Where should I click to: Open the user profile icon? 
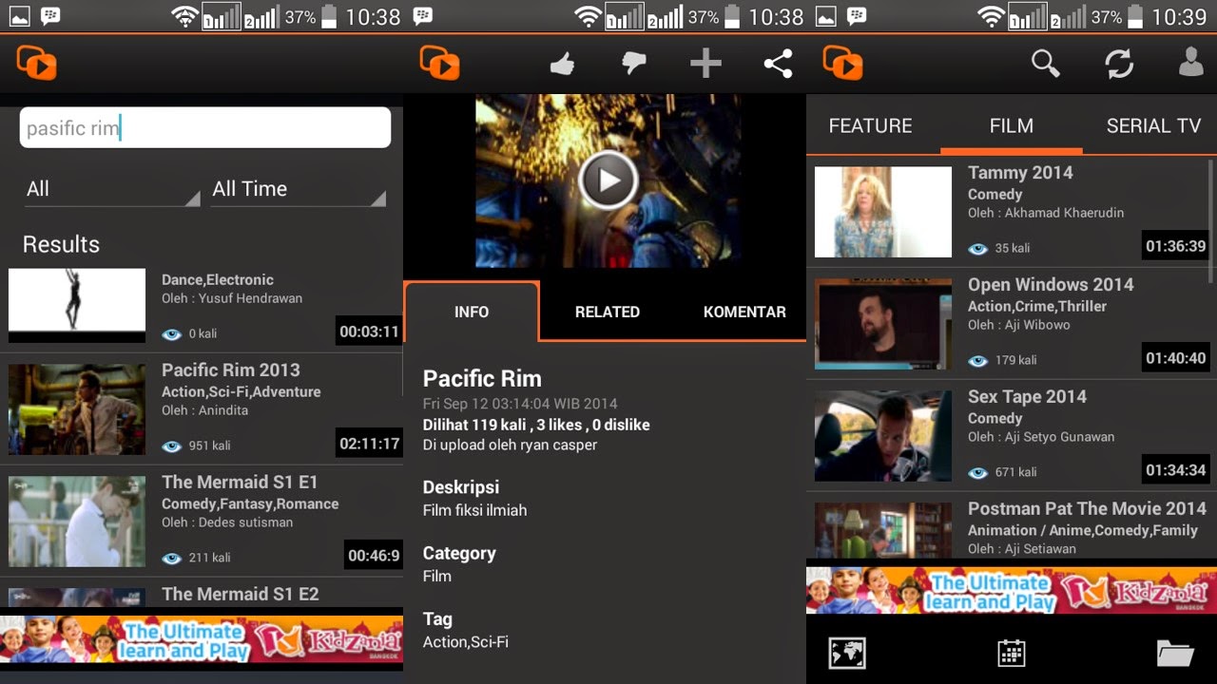(x=1191, y=63)
